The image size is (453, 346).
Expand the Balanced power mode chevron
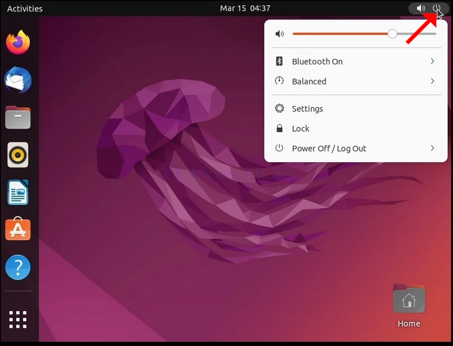432,81
